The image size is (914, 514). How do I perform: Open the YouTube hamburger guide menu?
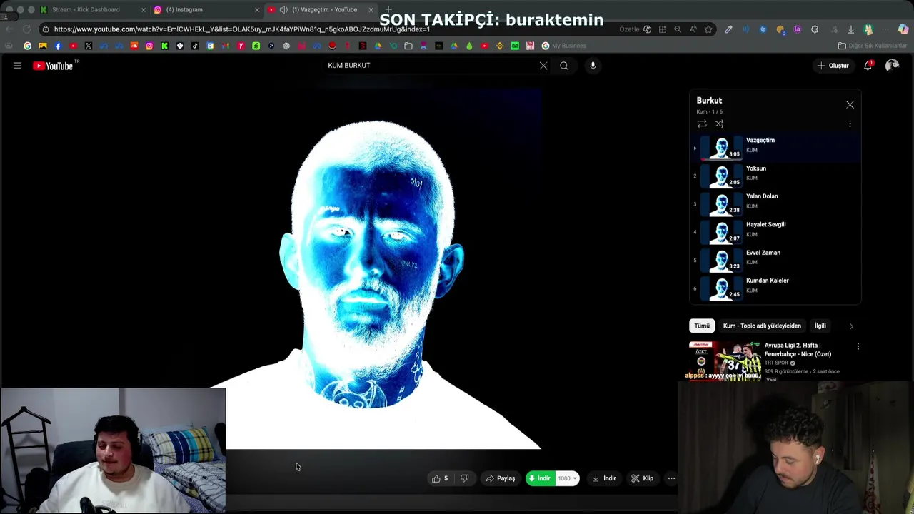pos(17,66)
